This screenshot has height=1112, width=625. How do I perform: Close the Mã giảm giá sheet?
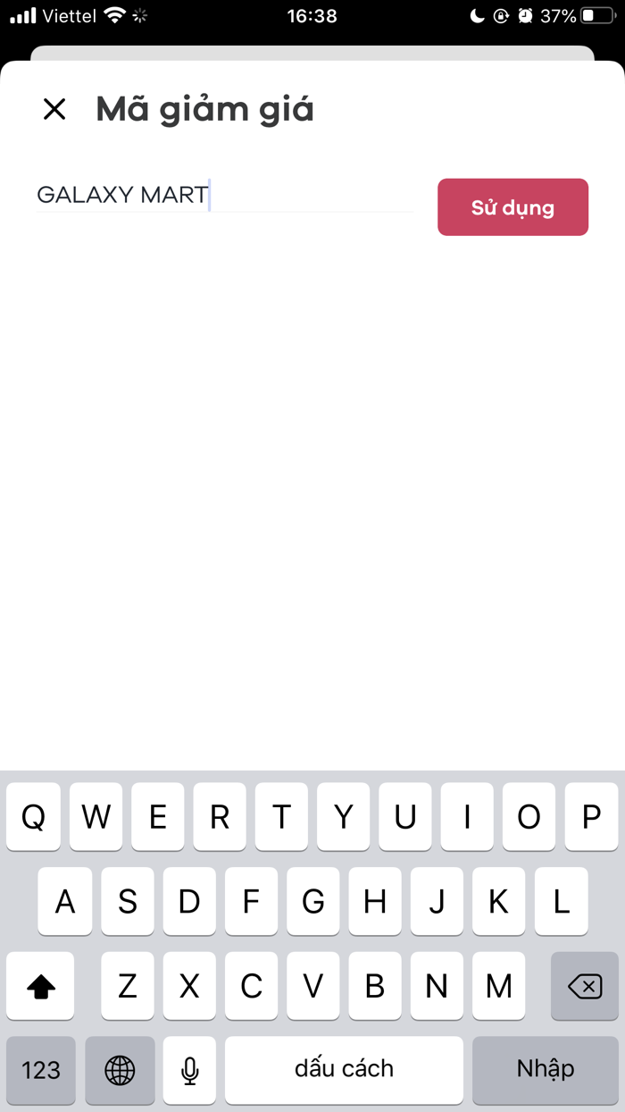coord(54,109)
